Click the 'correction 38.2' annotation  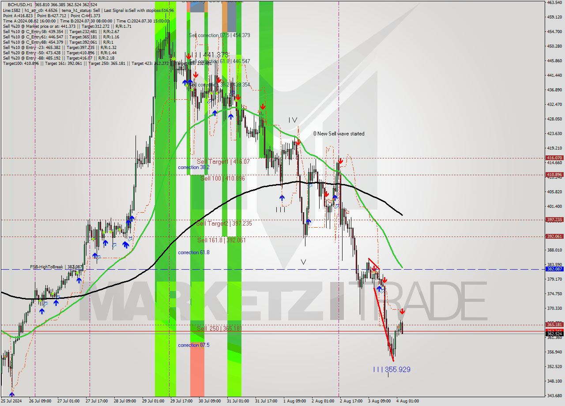(194, 168)
